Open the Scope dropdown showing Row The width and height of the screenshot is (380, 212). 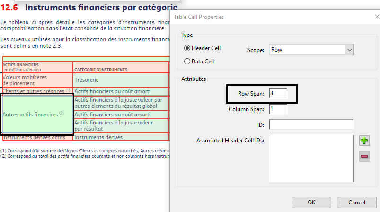point(311,50)
